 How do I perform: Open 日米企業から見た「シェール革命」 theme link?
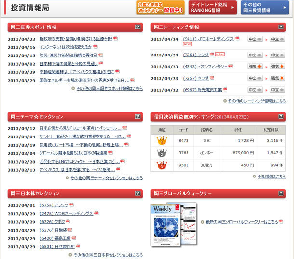(80, 128)
